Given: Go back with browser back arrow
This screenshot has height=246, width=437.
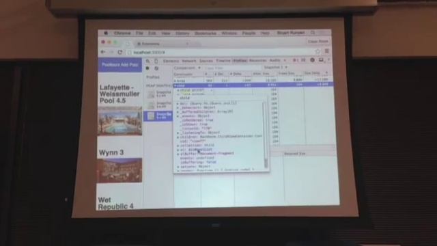Looking at the screenshot, I should (x=103, y=52).
